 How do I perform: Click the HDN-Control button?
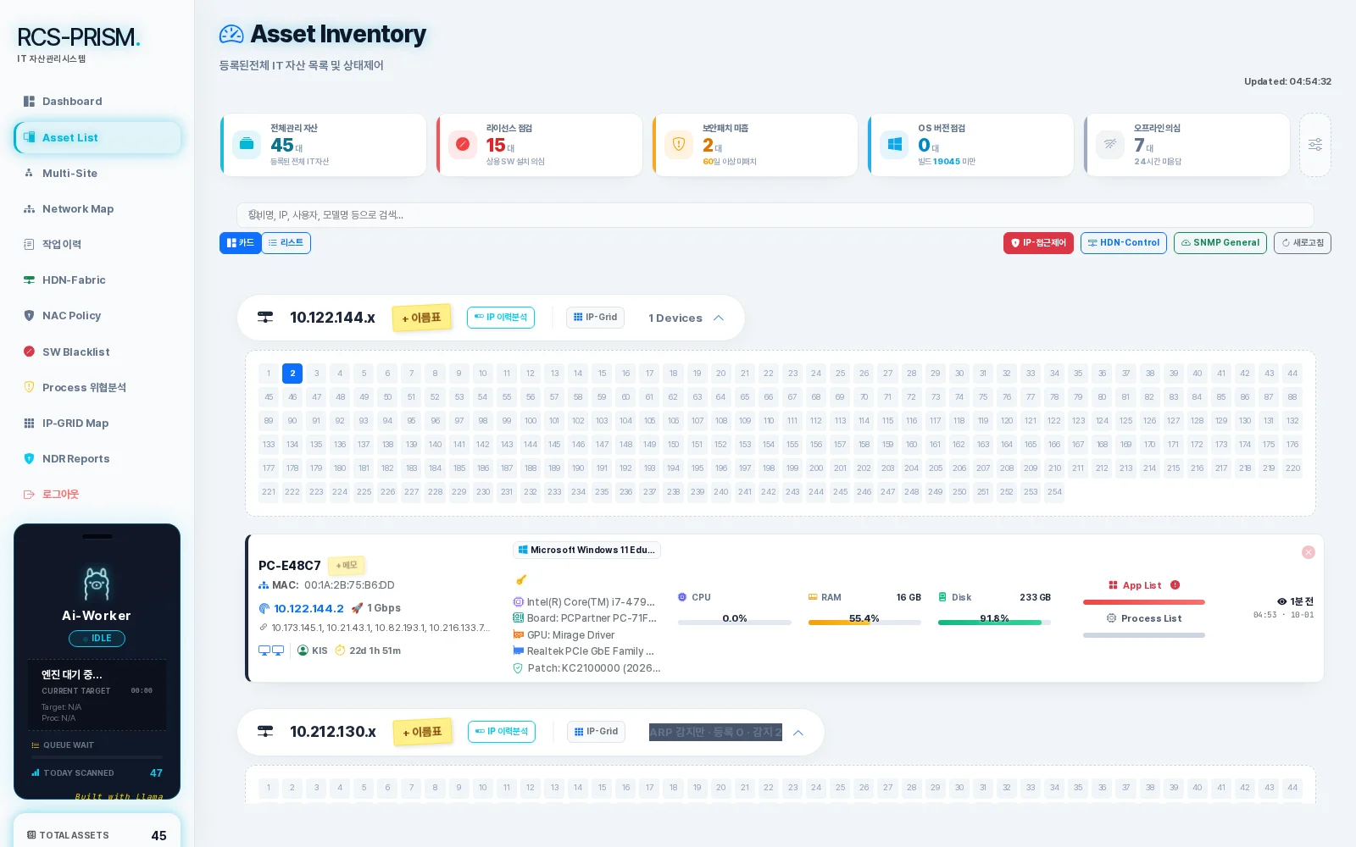tap(1124, 243)
